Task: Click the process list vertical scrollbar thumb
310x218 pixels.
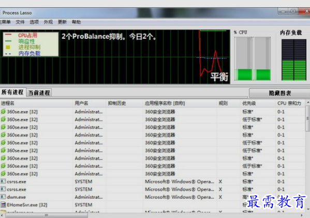Action: click(x=307, y=118)
